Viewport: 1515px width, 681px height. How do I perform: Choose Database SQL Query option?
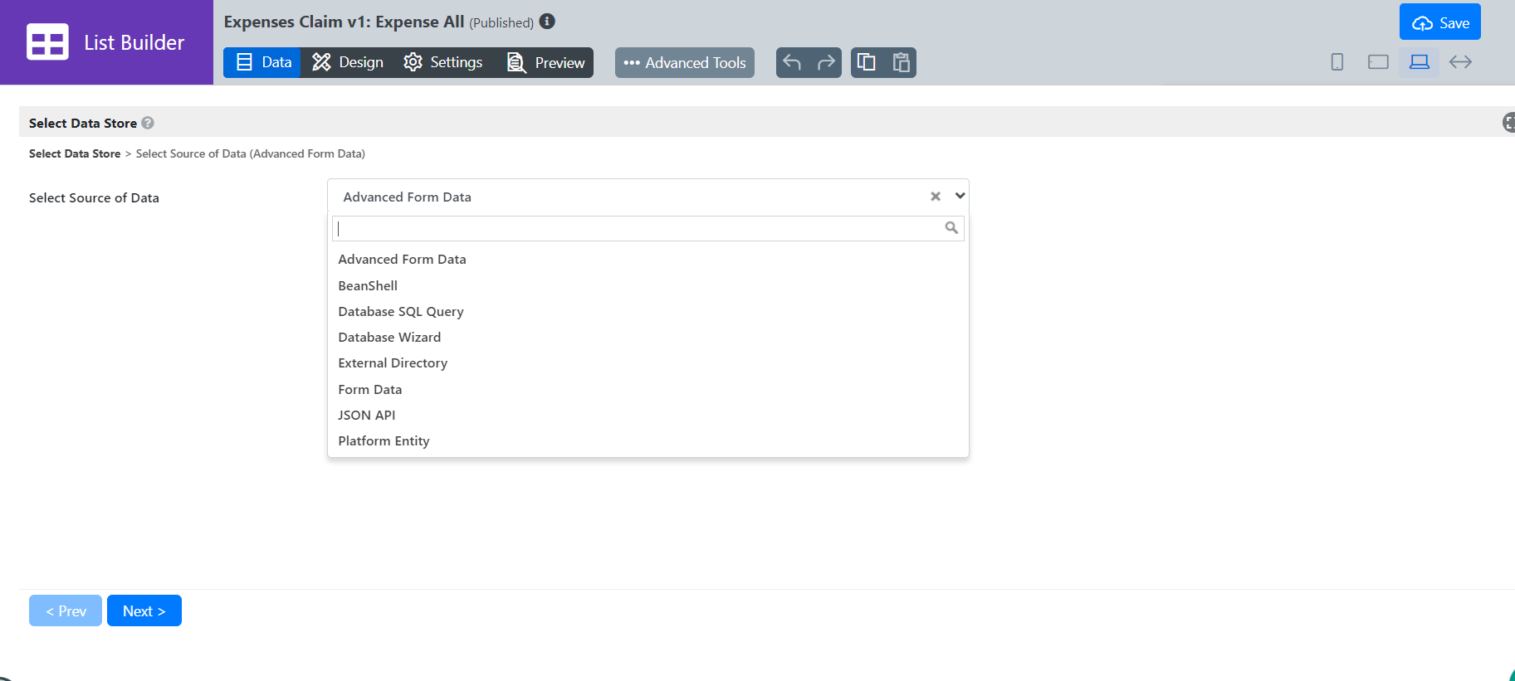(648, 312)
